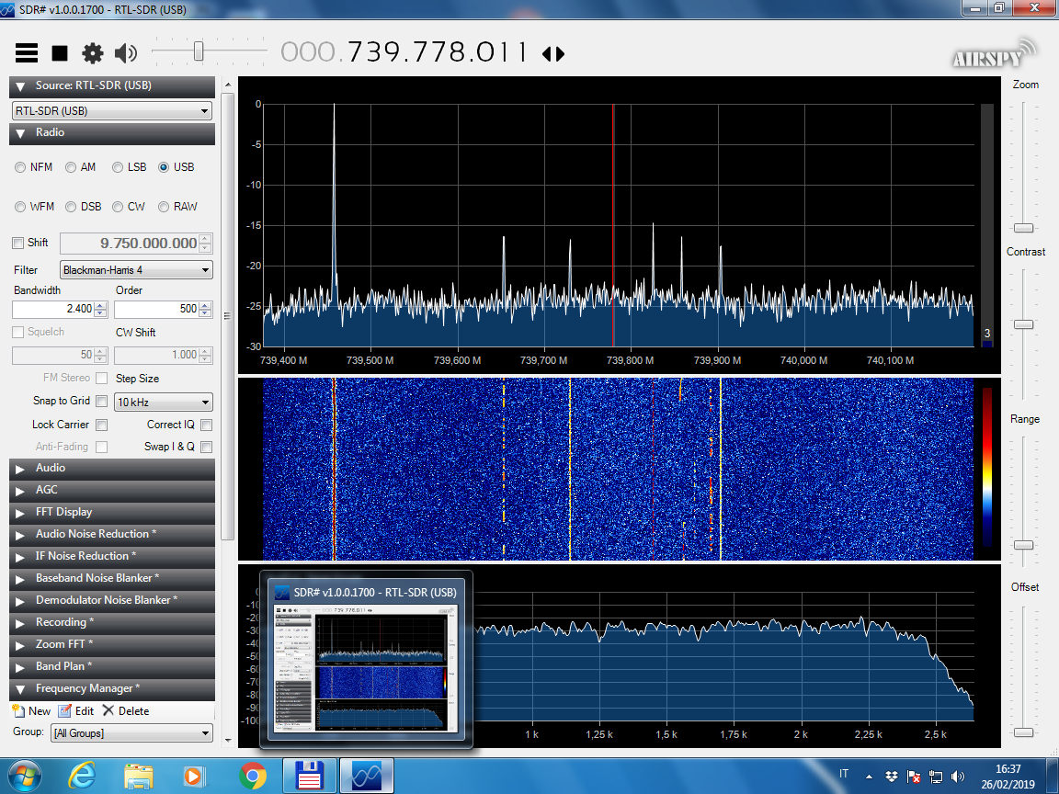The height and width of the screenshot is (794, 1059).
Task: Click the frequency tuning arrows icon
Action: 553,53
